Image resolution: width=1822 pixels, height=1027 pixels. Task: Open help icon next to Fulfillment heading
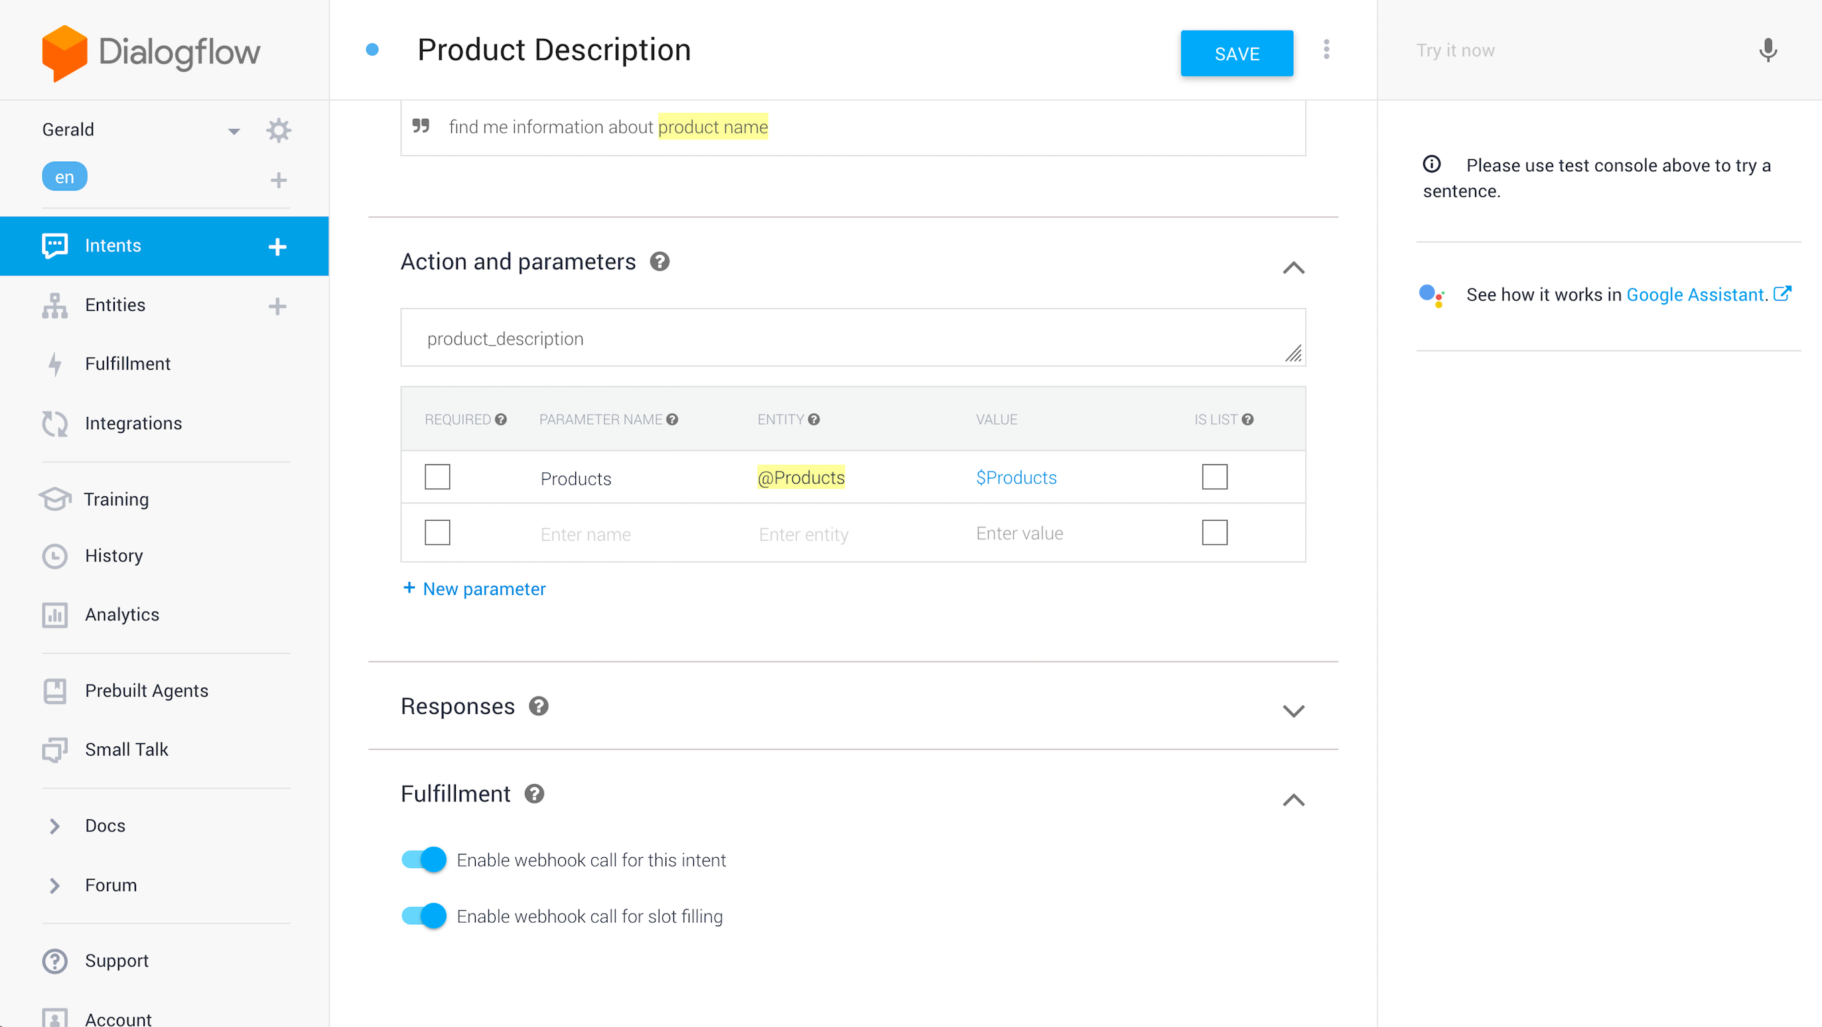(x=535, y=794)
